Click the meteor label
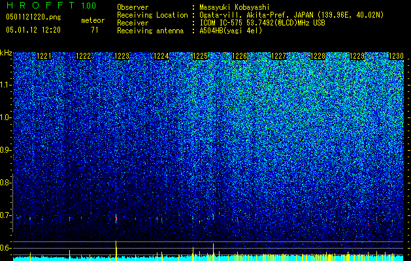The image size is (411, 261). [x=93, y=20]
